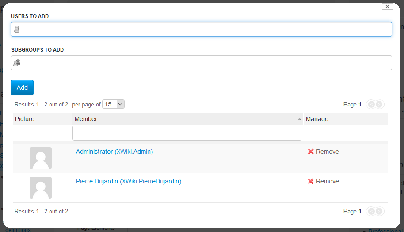Focus the Users to Add input field
Screen dimensions: 404x232
202,29
